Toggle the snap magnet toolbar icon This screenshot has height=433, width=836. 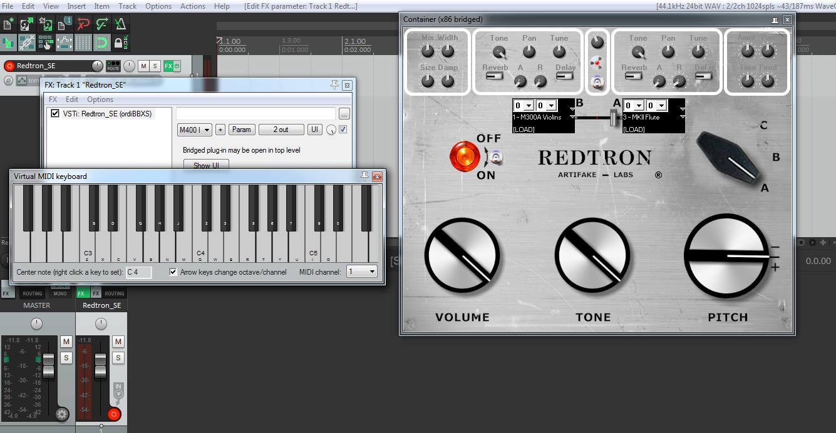tap(101, 43)
